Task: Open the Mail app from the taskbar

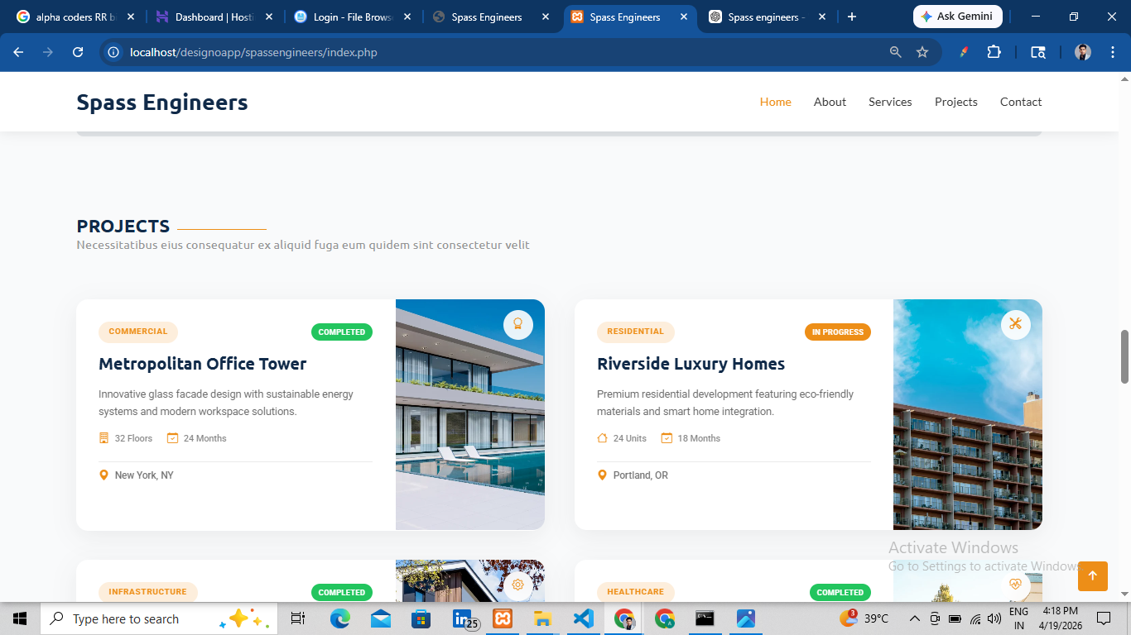Action: 381,618
